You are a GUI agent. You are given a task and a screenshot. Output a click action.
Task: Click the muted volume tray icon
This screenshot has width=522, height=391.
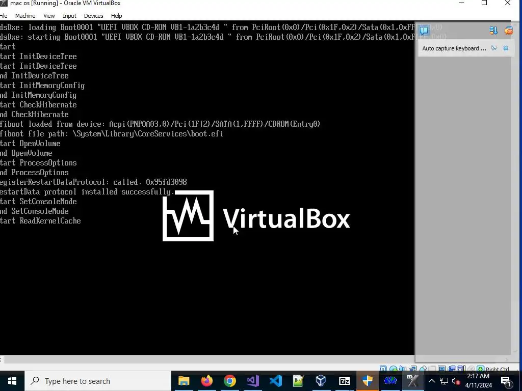(456, 381)
